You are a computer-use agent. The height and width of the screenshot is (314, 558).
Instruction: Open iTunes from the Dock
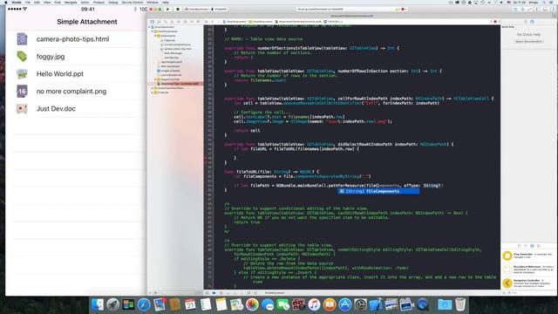tap(314, 304)
